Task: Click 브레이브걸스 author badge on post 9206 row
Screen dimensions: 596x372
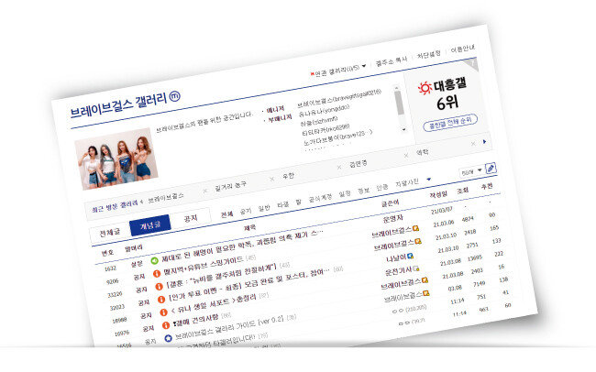Action: click(416, 228)
